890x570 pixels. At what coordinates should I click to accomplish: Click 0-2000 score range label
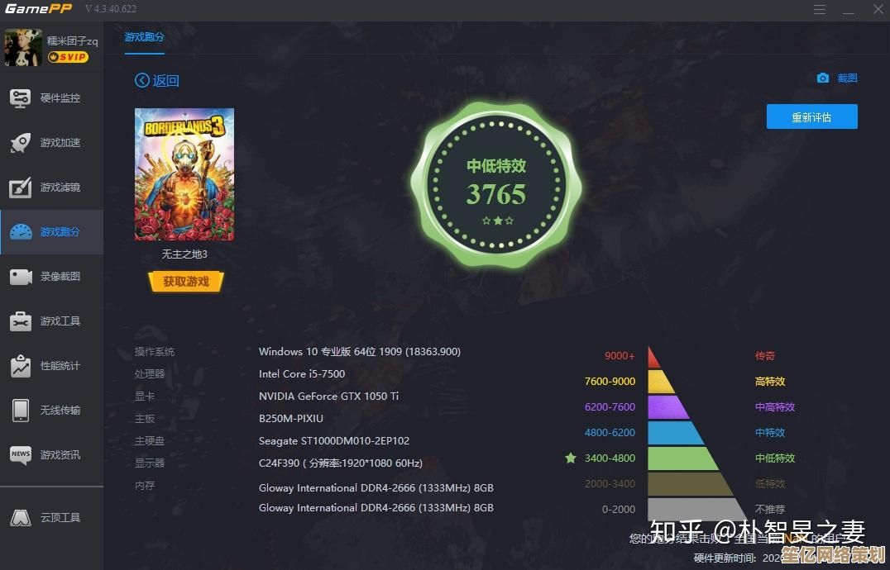tap(618, 510)
